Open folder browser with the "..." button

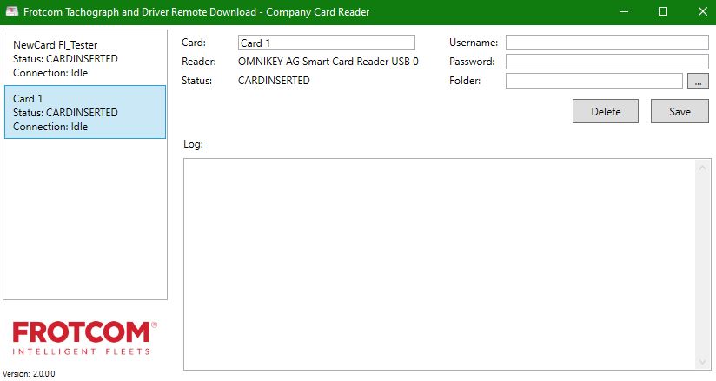coord(698,81)
